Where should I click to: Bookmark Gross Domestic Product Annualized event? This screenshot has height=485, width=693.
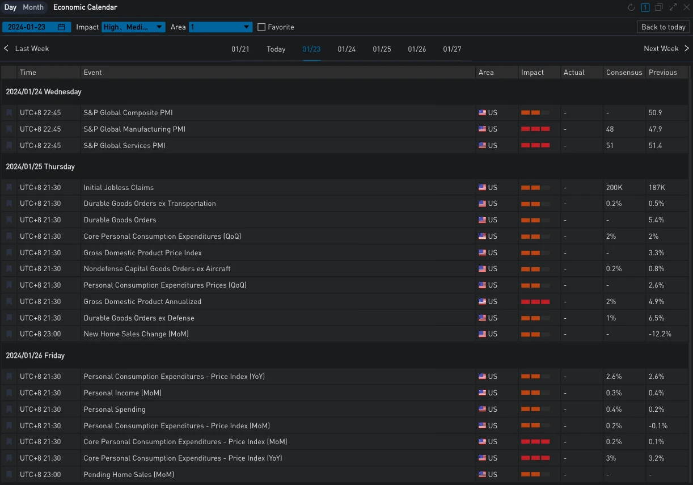coord(9,301)
